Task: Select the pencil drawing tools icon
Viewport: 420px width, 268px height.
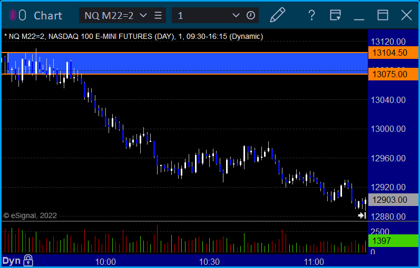Action: [278, 15]
